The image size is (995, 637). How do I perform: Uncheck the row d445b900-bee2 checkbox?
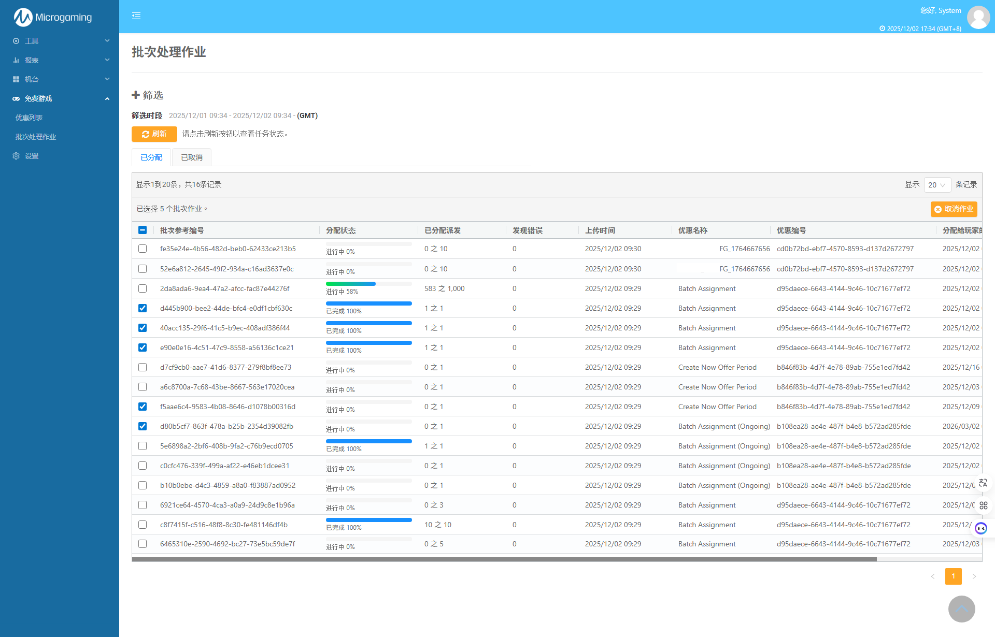[143, 308]
